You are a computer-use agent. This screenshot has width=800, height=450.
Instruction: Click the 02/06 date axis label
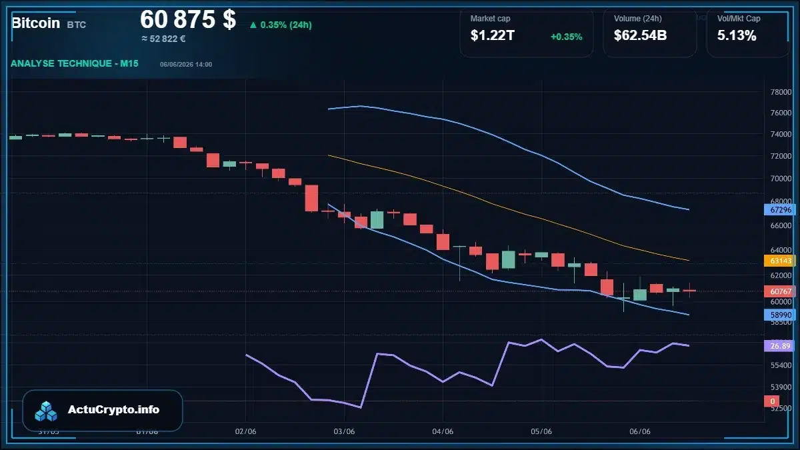tap(246, 431)
